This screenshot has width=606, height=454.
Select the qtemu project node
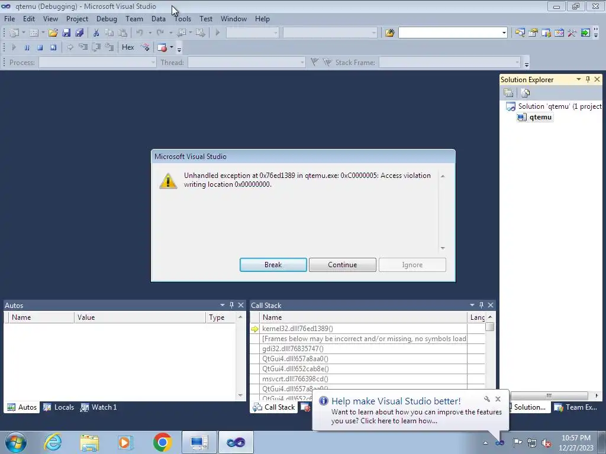pyautogui.click(x=535, y=117)
